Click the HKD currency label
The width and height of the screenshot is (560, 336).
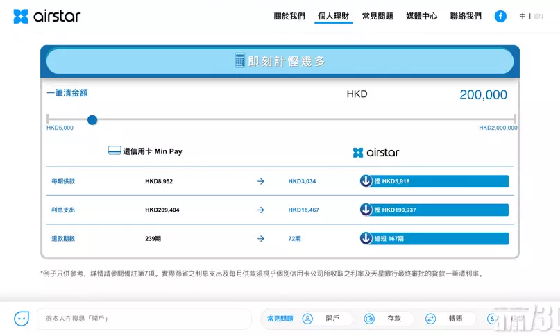tap(357, 94)
